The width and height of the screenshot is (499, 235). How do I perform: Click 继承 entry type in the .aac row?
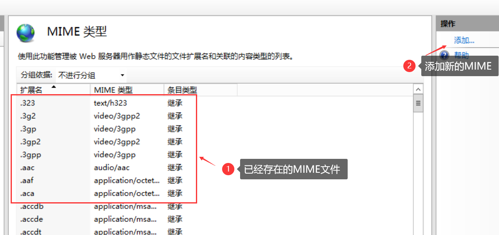point(175,167)
